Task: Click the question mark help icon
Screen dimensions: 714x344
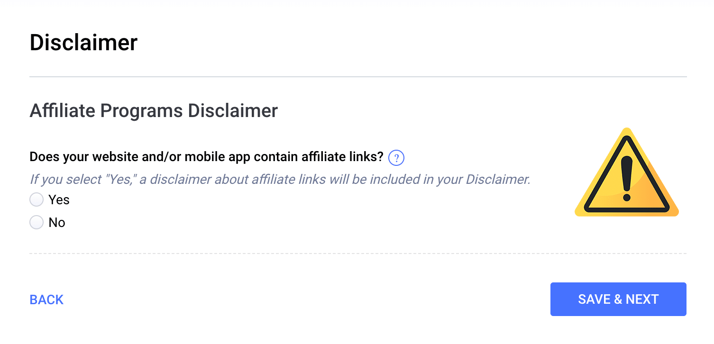Action: (396, 158)
